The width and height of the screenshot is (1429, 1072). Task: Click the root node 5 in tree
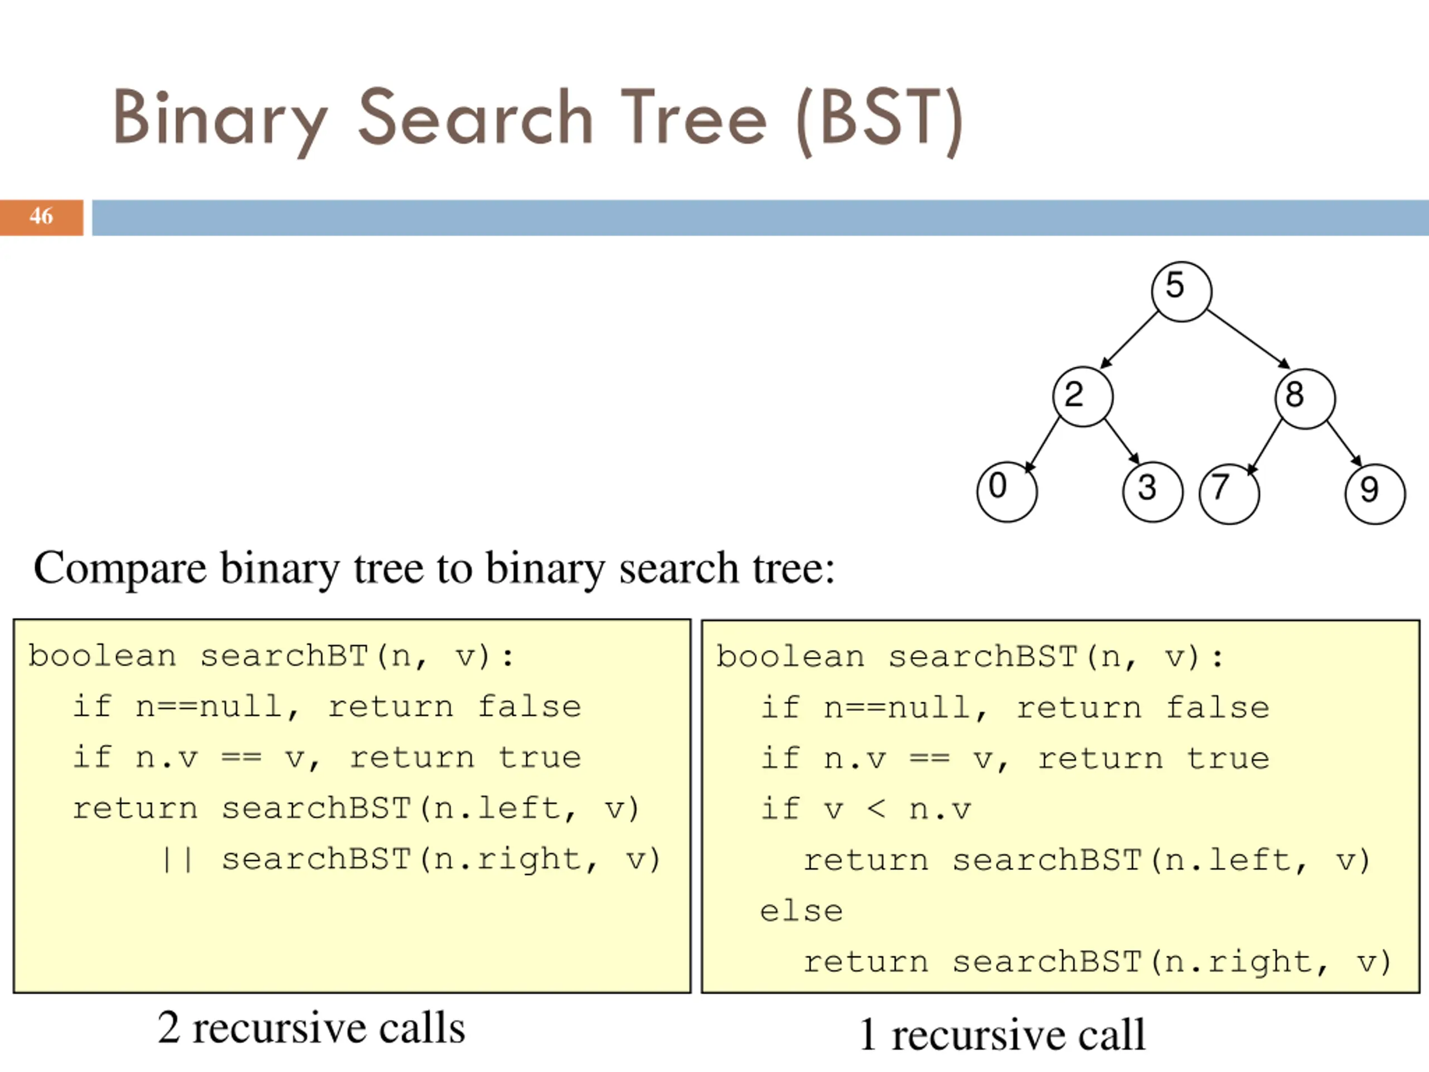(x=1181, y=291)
